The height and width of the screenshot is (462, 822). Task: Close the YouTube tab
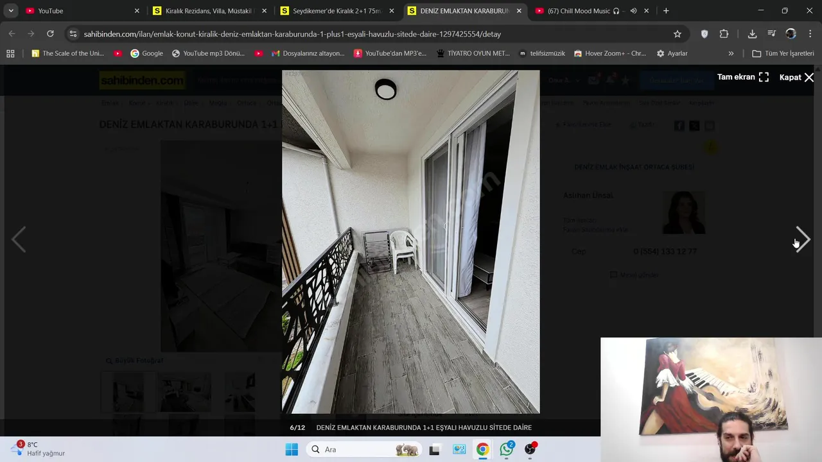tap(137, 11)
